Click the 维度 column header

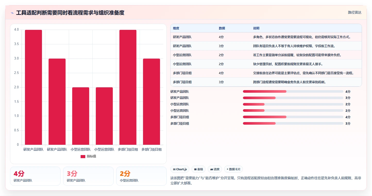coord(176,28)
